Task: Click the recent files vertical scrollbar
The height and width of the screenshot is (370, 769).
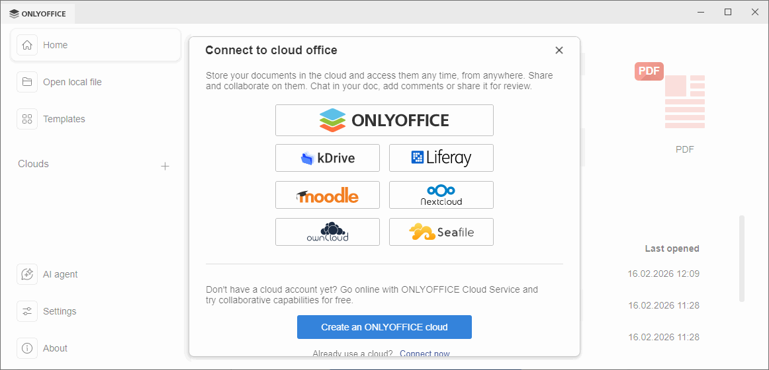Action: [x=742, y=258]
